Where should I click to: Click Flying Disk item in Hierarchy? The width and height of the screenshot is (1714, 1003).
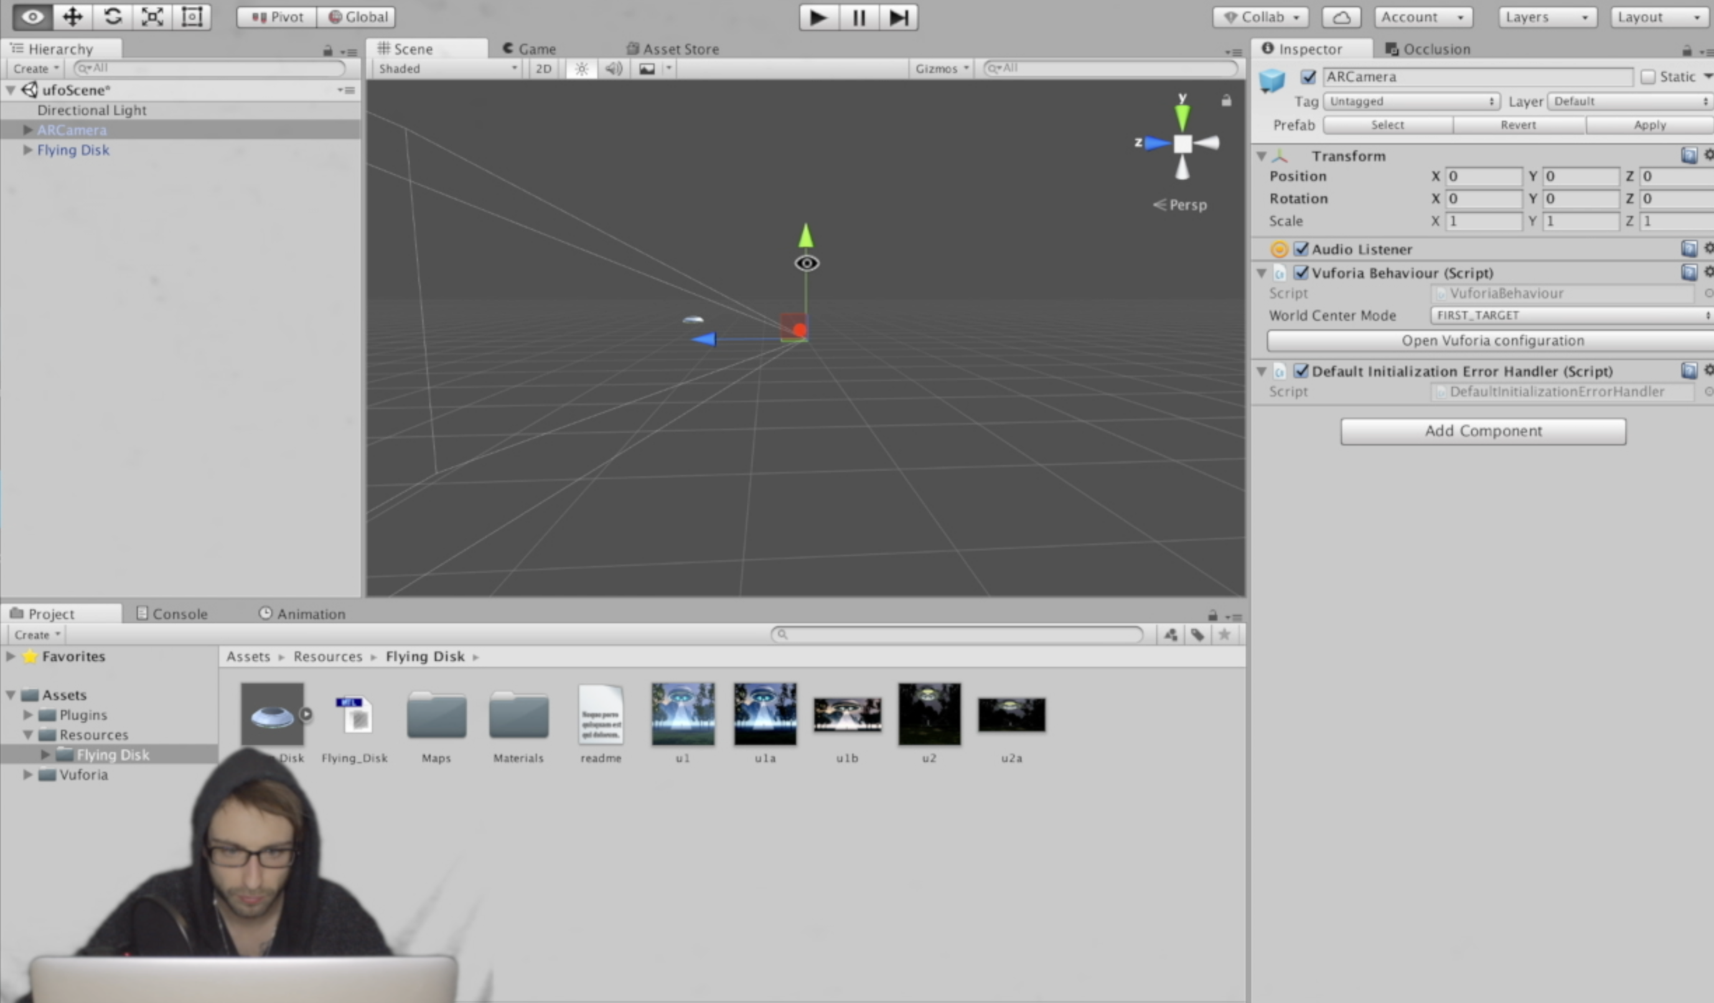click(73, 148)
